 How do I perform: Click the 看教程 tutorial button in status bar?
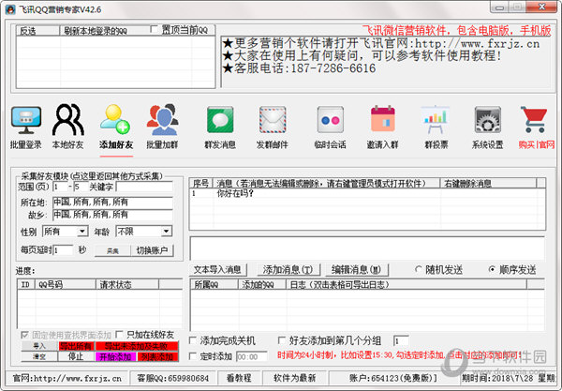(239, 378)
